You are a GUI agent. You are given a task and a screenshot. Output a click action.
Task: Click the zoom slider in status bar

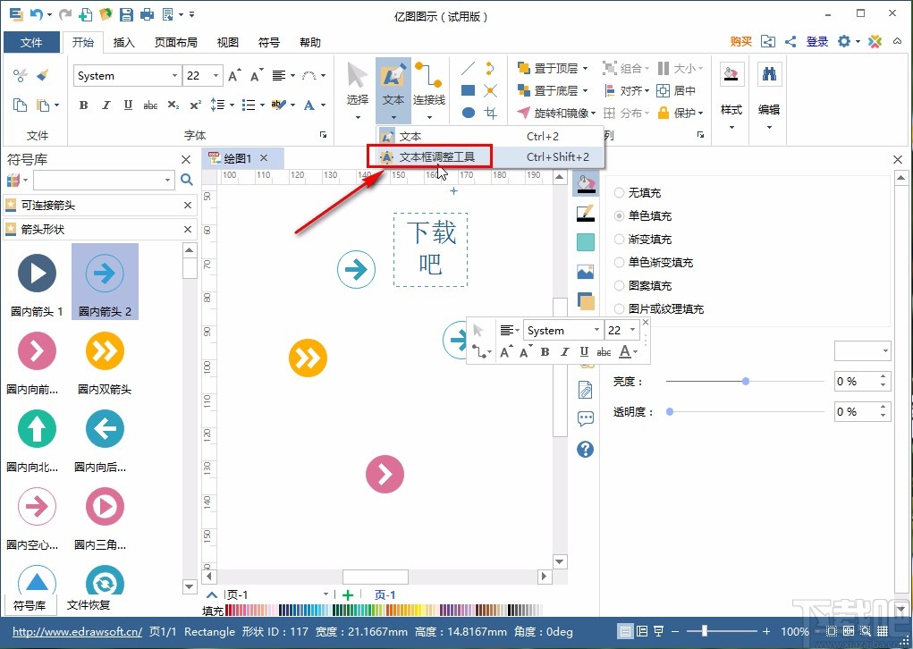[723, 631]
